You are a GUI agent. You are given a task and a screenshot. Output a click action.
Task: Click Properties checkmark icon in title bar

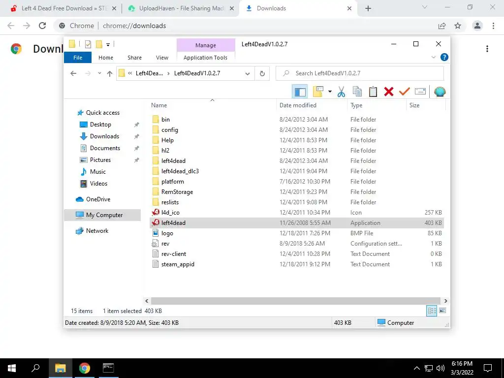tap(88, 44)
